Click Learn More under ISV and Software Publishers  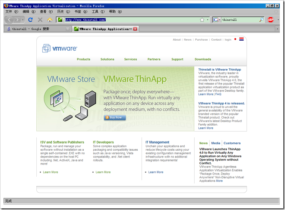click(x=51, y=172)
